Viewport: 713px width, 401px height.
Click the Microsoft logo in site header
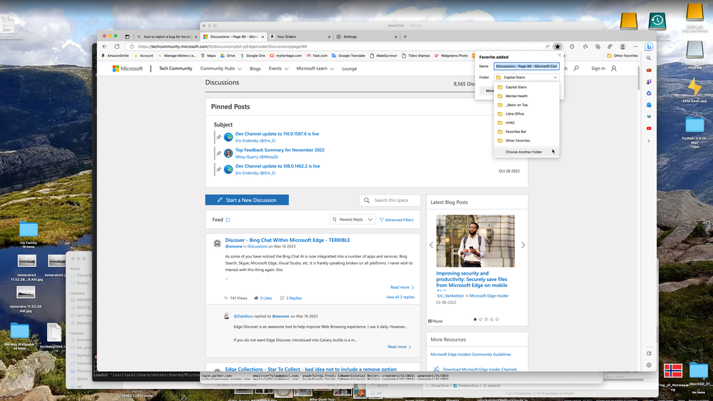tap(128, 68)
